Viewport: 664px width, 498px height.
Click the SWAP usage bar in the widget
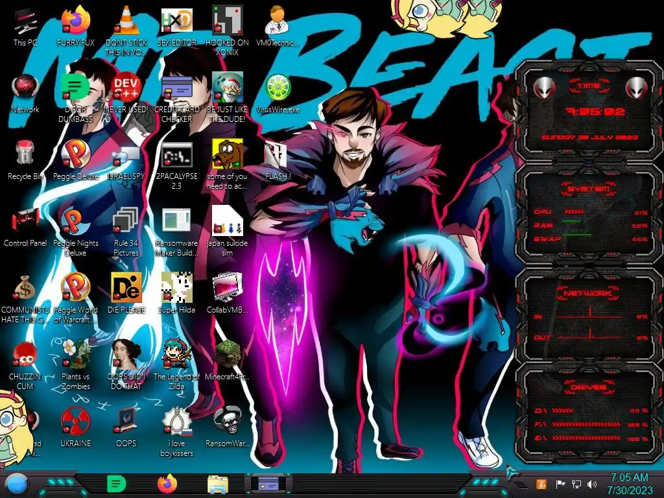click(576, 235)
